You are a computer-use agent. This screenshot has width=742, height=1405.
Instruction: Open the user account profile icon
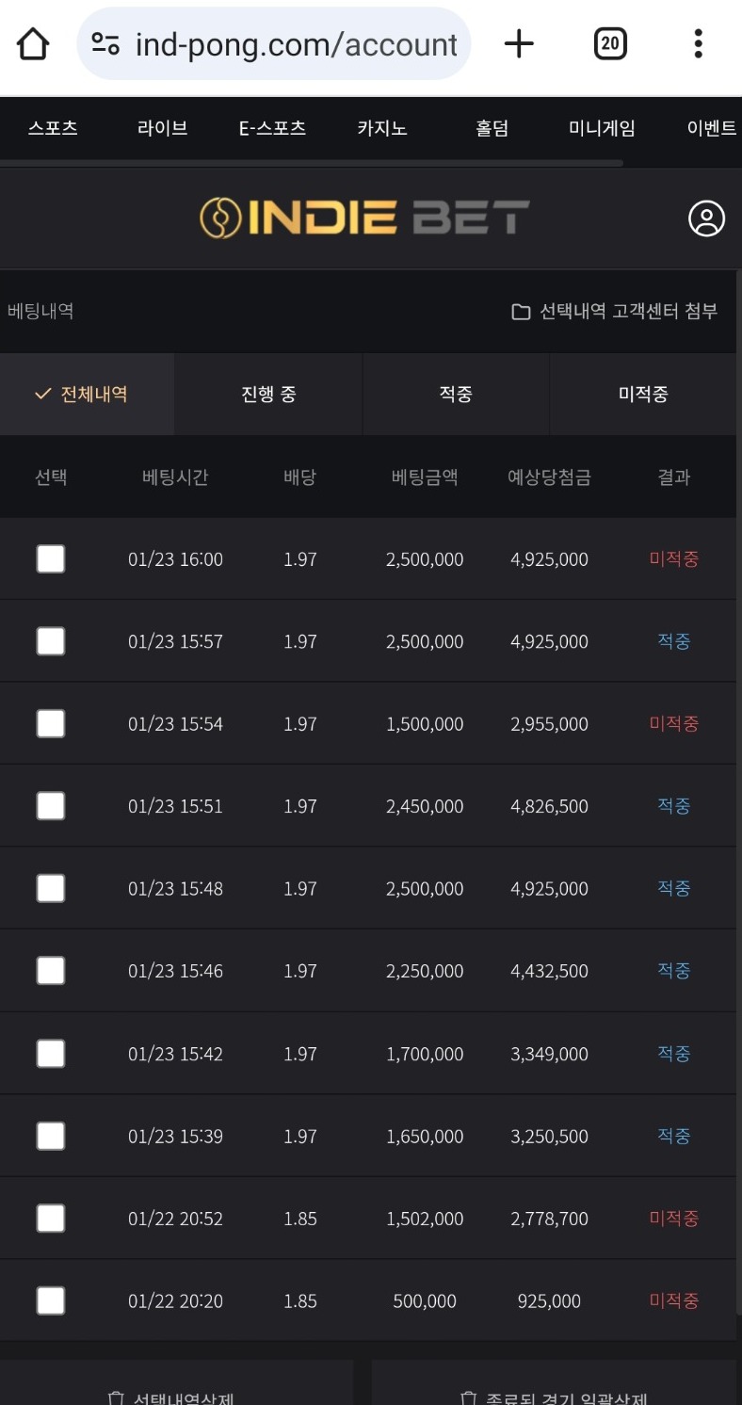pos(706,218)
